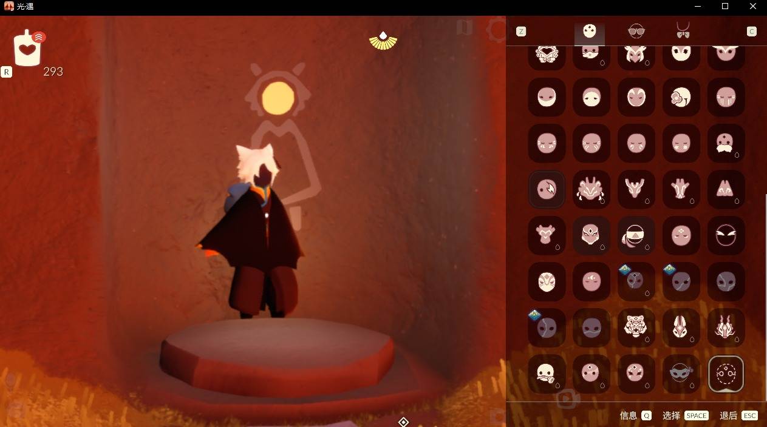Select the mask with star cheek marks
Screen dimensions: 767x427
(681, 143)
